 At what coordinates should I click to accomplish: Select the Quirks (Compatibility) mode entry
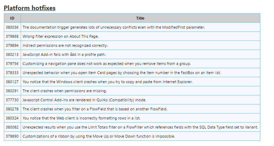coord(84,100)
